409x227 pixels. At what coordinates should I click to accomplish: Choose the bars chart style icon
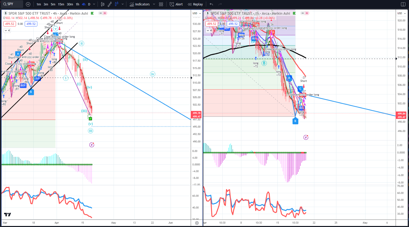pos(103,4)
